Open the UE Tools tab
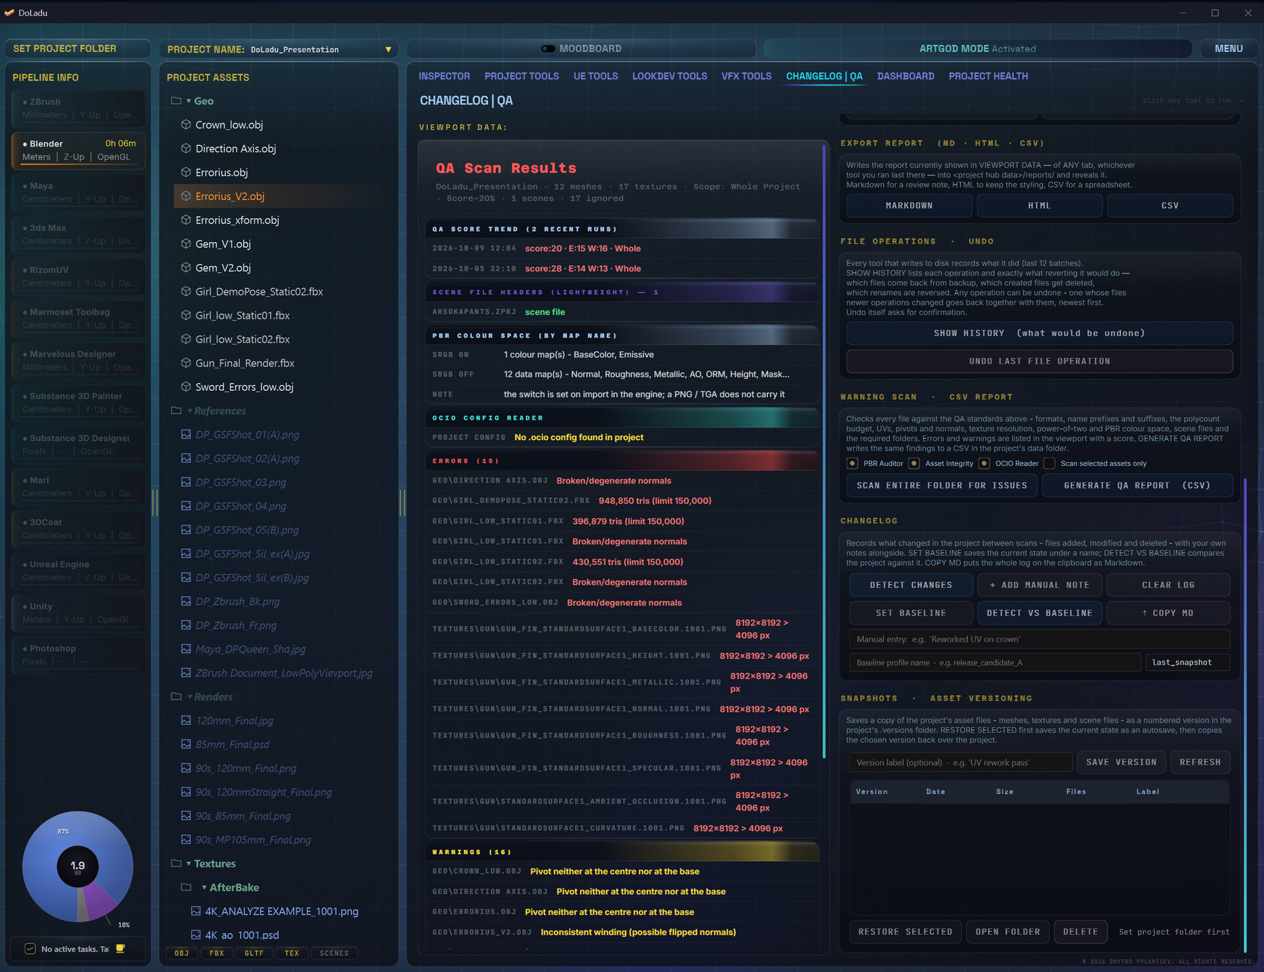This screenshot has height=972, width=1264. (595, 76)
